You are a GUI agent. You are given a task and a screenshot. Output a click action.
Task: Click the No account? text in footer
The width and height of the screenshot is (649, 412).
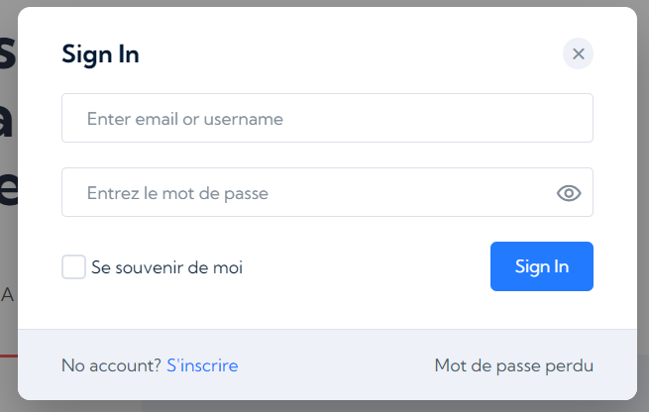pyautogui.click(x=111, y=365)
